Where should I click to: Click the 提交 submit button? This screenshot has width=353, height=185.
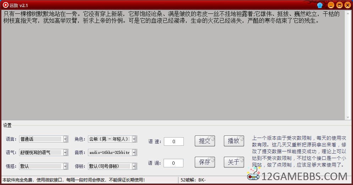tap(205, 141)
